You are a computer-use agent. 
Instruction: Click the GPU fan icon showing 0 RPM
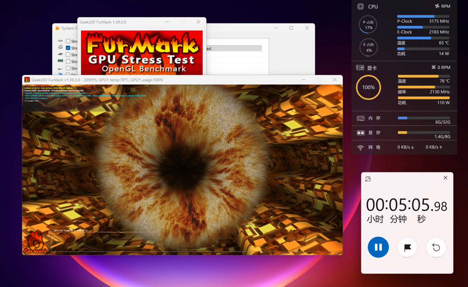coord(433,67)
